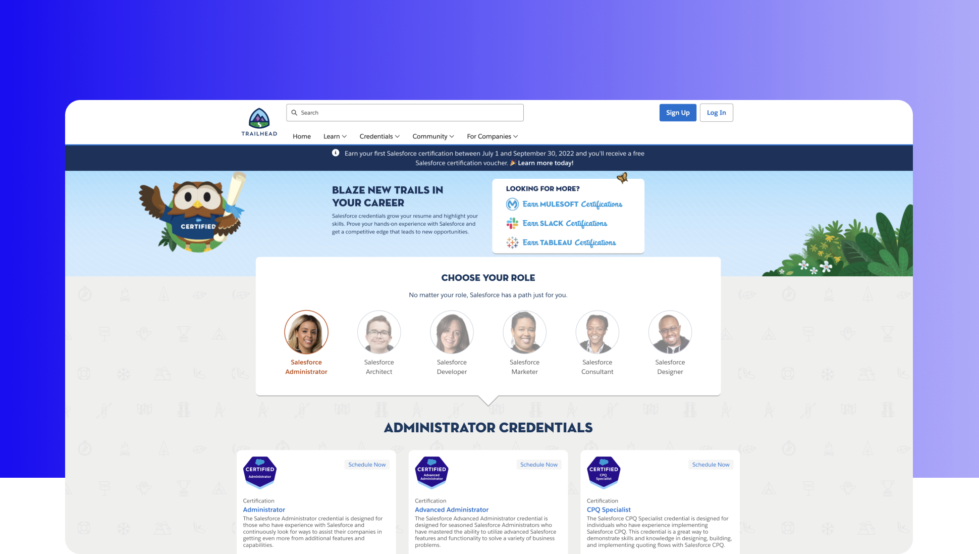Click the Slack certifications icon
This screenshot has height=554, width=979.
(512, 223)
